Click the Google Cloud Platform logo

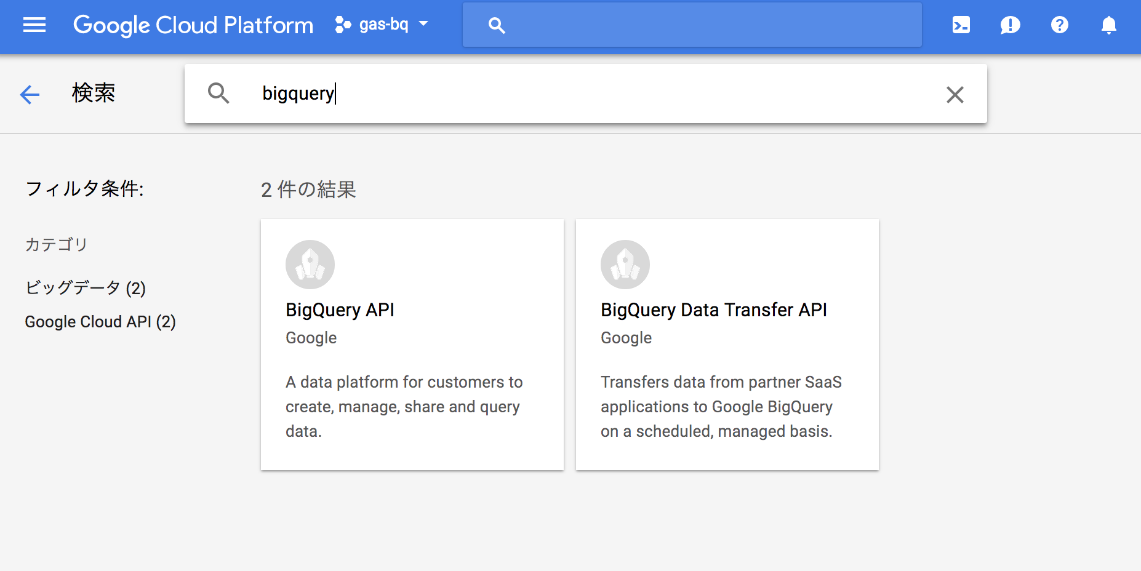193,25
